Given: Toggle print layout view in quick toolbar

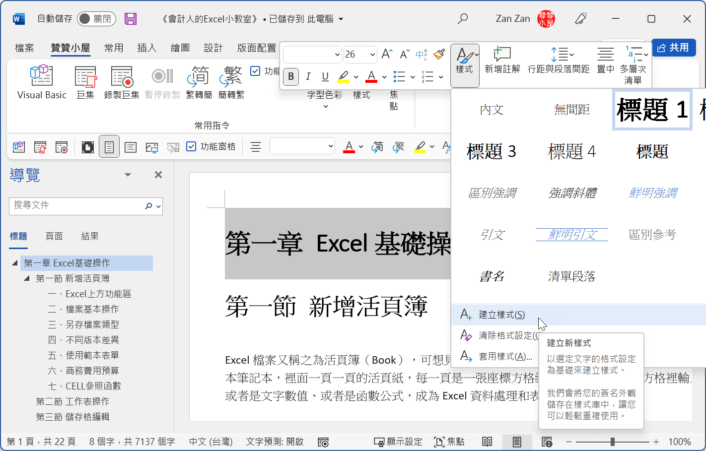Looking at the screenshot, I should pyautogui.click(x=109, y=147).
